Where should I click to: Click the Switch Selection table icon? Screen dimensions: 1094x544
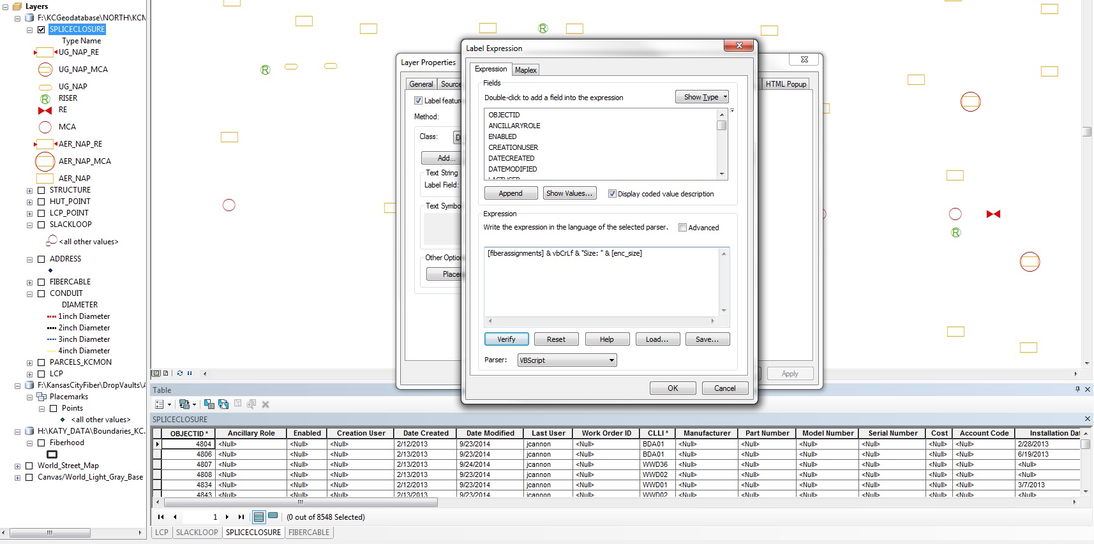coord(223,404)
